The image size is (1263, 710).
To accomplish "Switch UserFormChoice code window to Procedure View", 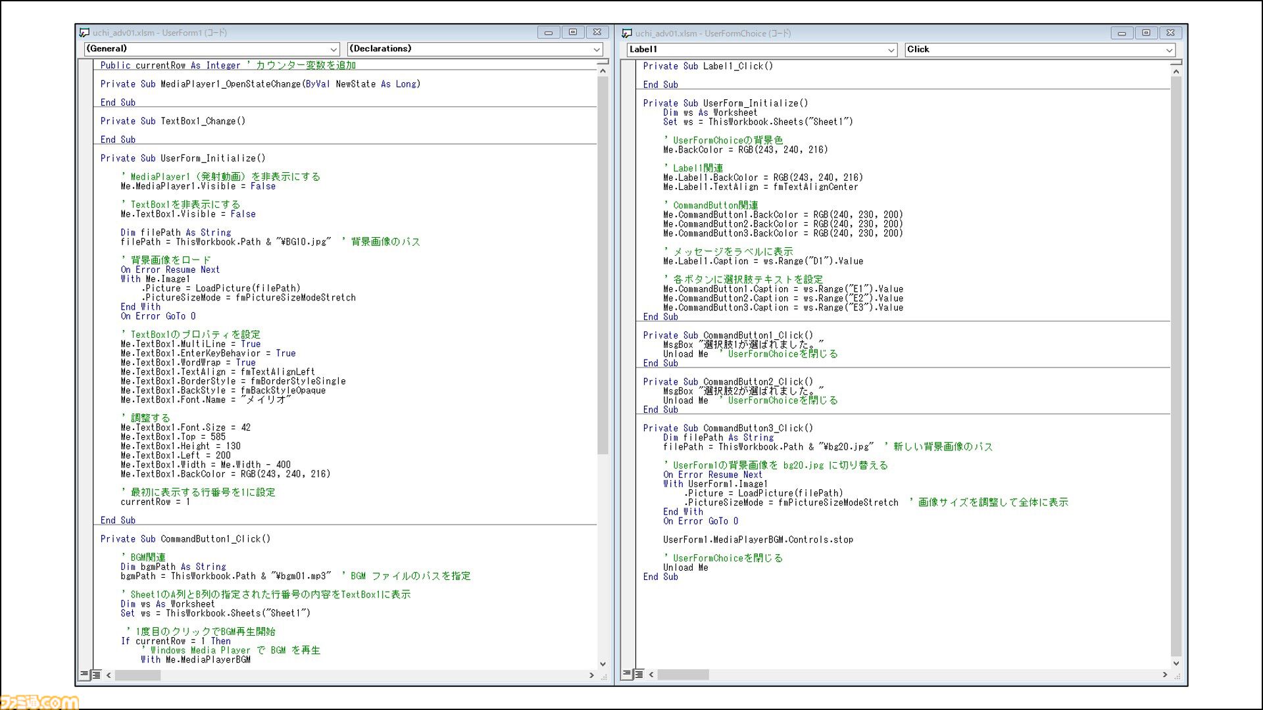I will [627, 674].
